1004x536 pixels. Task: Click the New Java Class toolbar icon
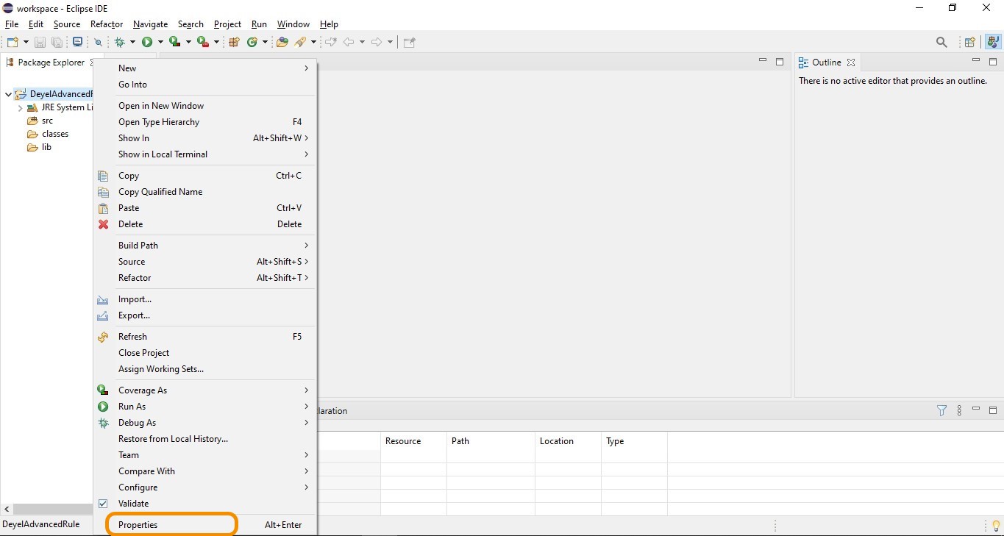pyautogui.click(x=252, y=42)
